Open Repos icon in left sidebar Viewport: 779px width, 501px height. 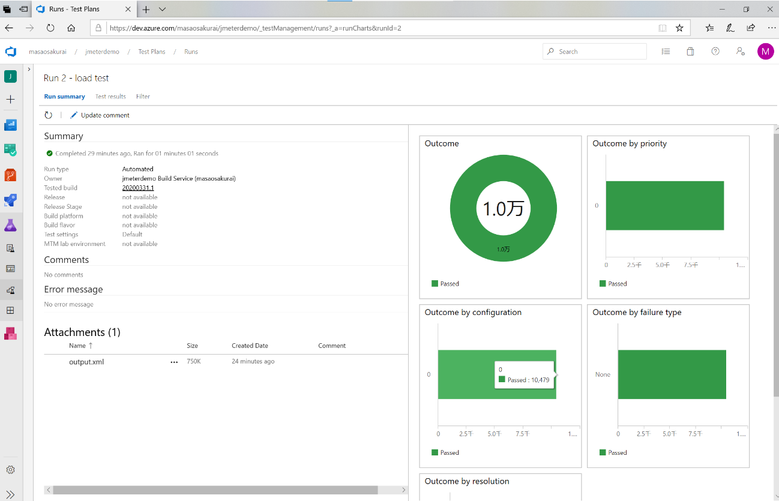(x=10, y=175)
